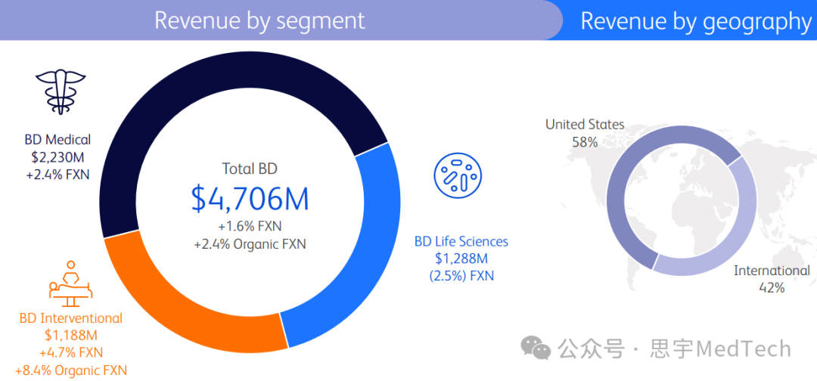
Task: Click the "+8.4% Organic FXN" text
Action: coord(71,370)
